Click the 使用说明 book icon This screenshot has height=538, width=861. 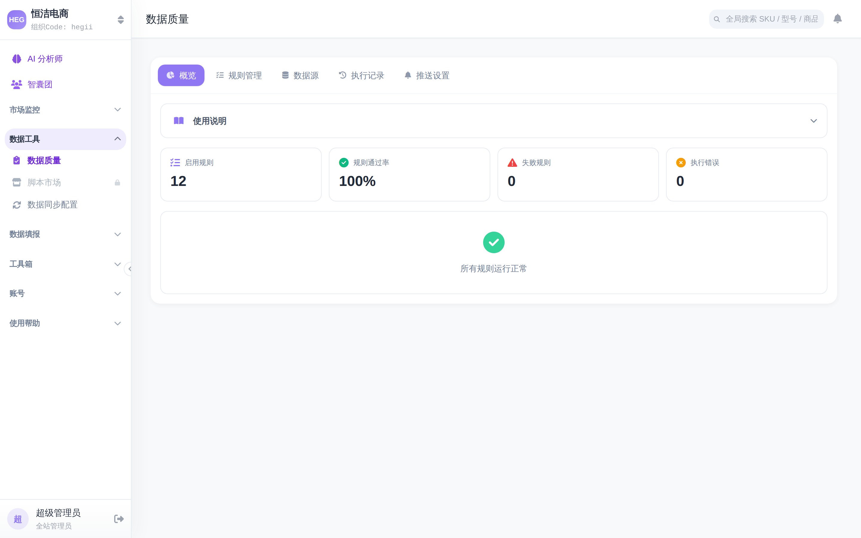[178, 121]
